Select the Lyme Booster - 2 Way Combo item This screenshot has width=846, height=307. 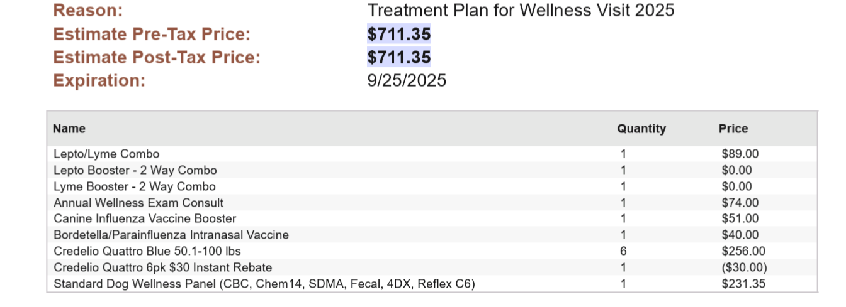coord(135,186)
